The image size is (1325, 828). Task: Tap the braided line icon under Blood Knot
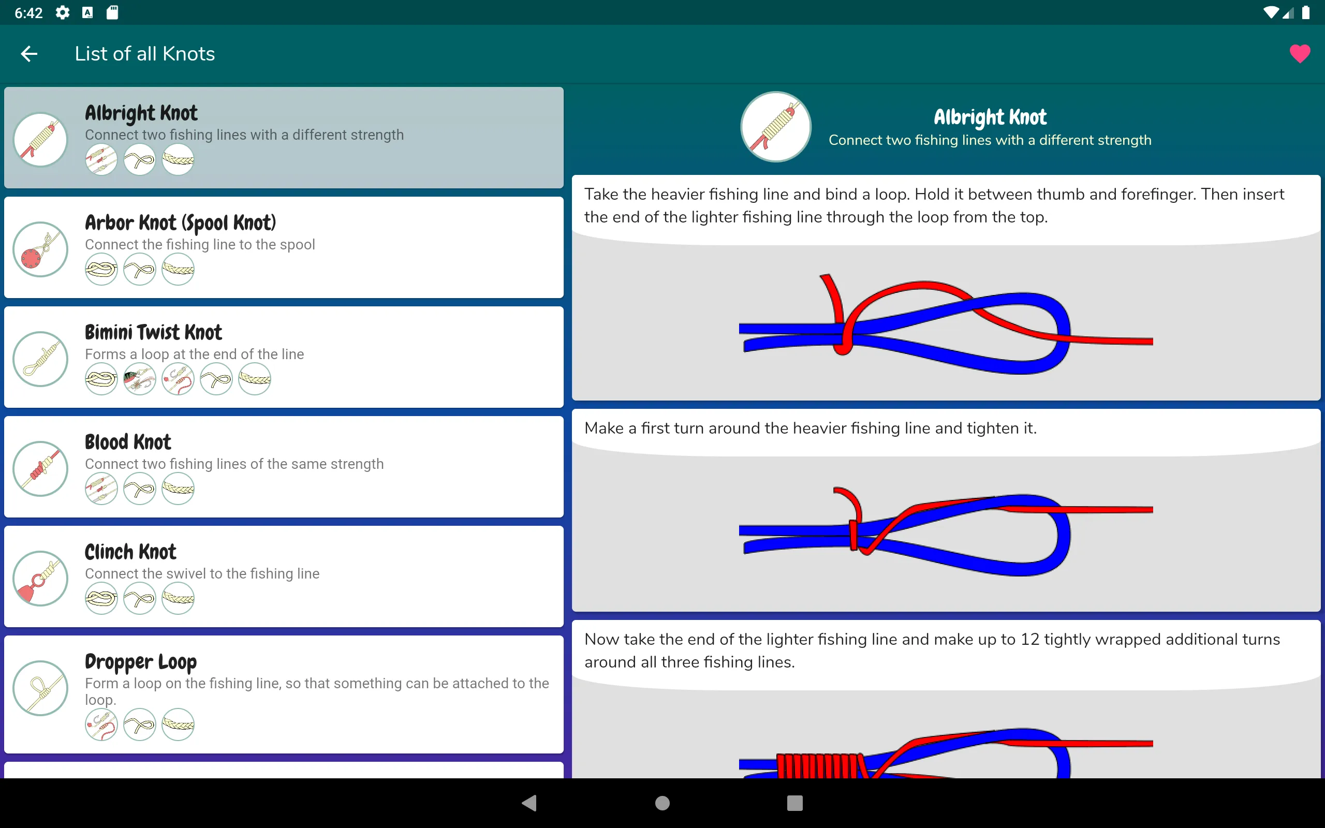[x=178, y=489]
